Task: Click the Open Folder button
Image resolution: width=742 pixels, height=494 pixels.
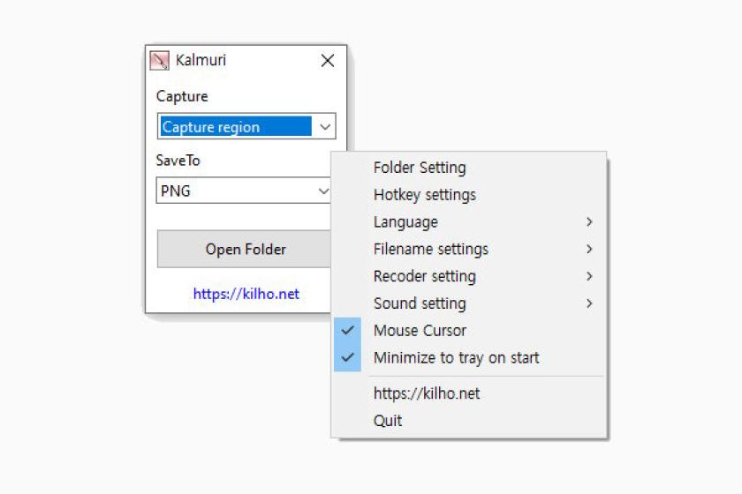Action: click(x=244, y=249)
